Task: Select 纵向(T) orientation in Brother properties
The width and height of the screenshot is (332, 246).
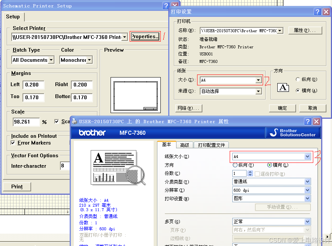Action: [235, 165]
